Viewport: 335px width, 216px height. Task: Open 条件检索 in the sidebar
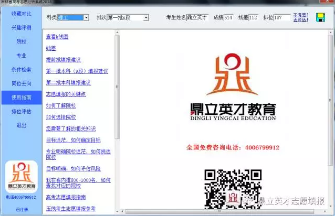tap(22, 70)
